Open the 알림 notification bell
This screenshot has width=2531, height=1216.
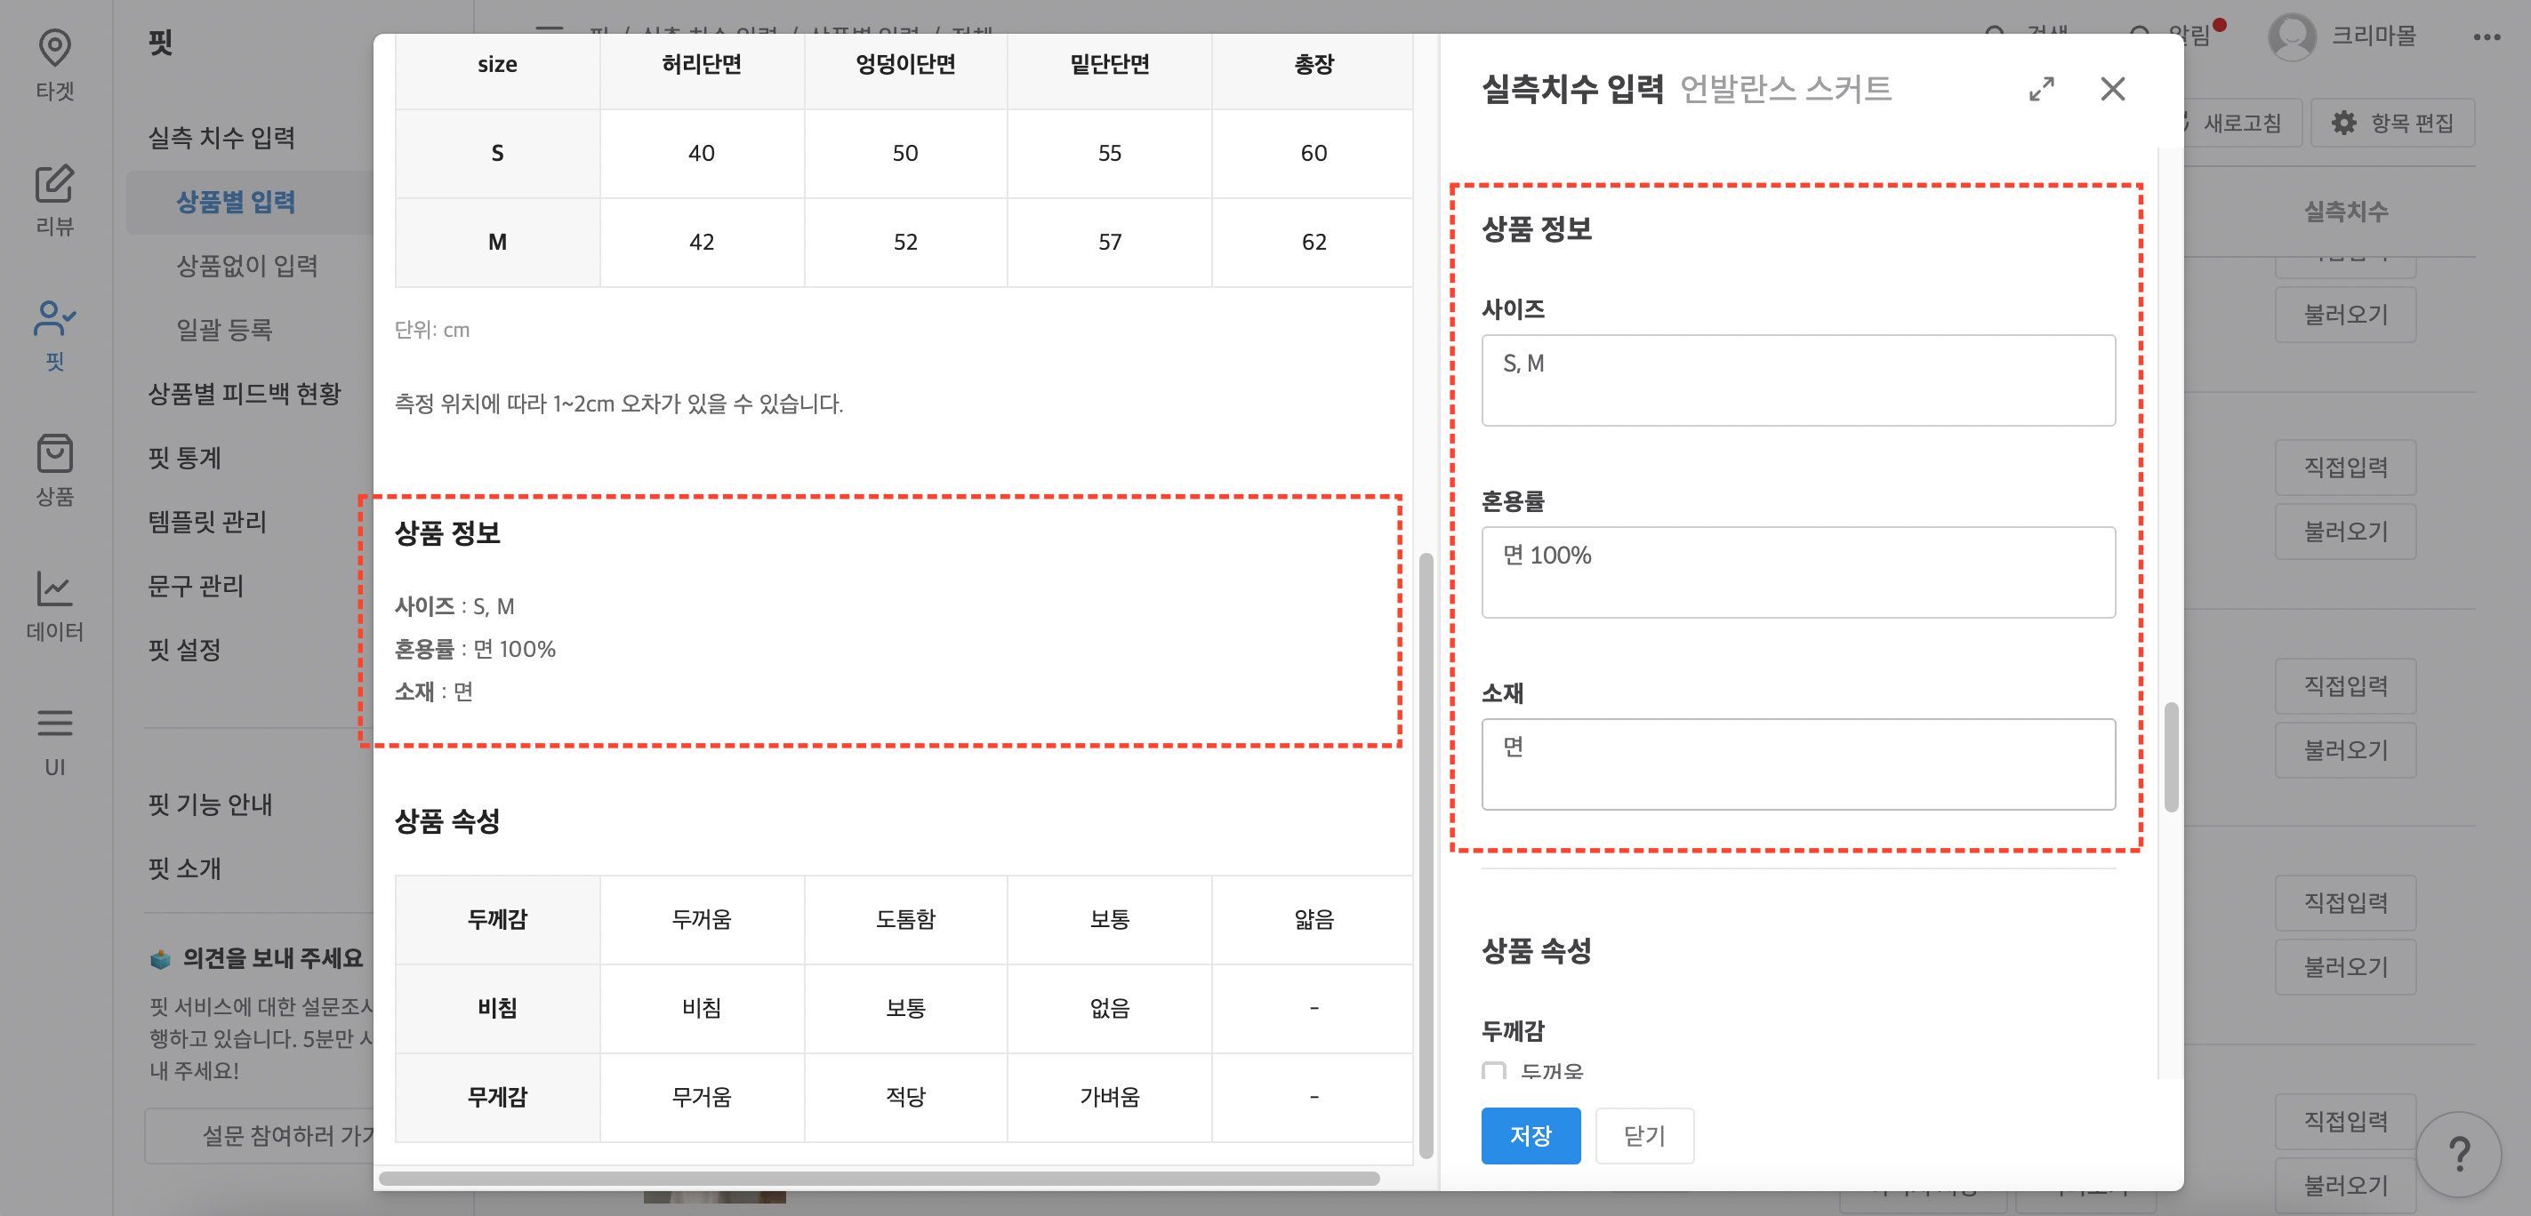tap(2141, 32)
